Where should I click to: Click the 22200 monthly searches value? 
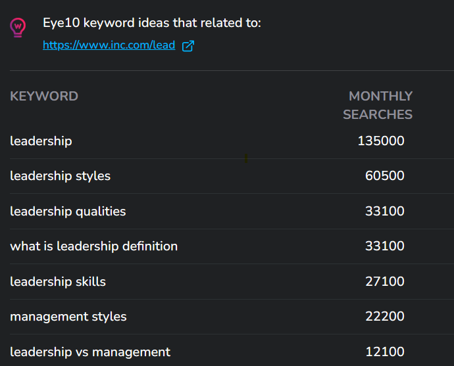click(x=385, y=316)
